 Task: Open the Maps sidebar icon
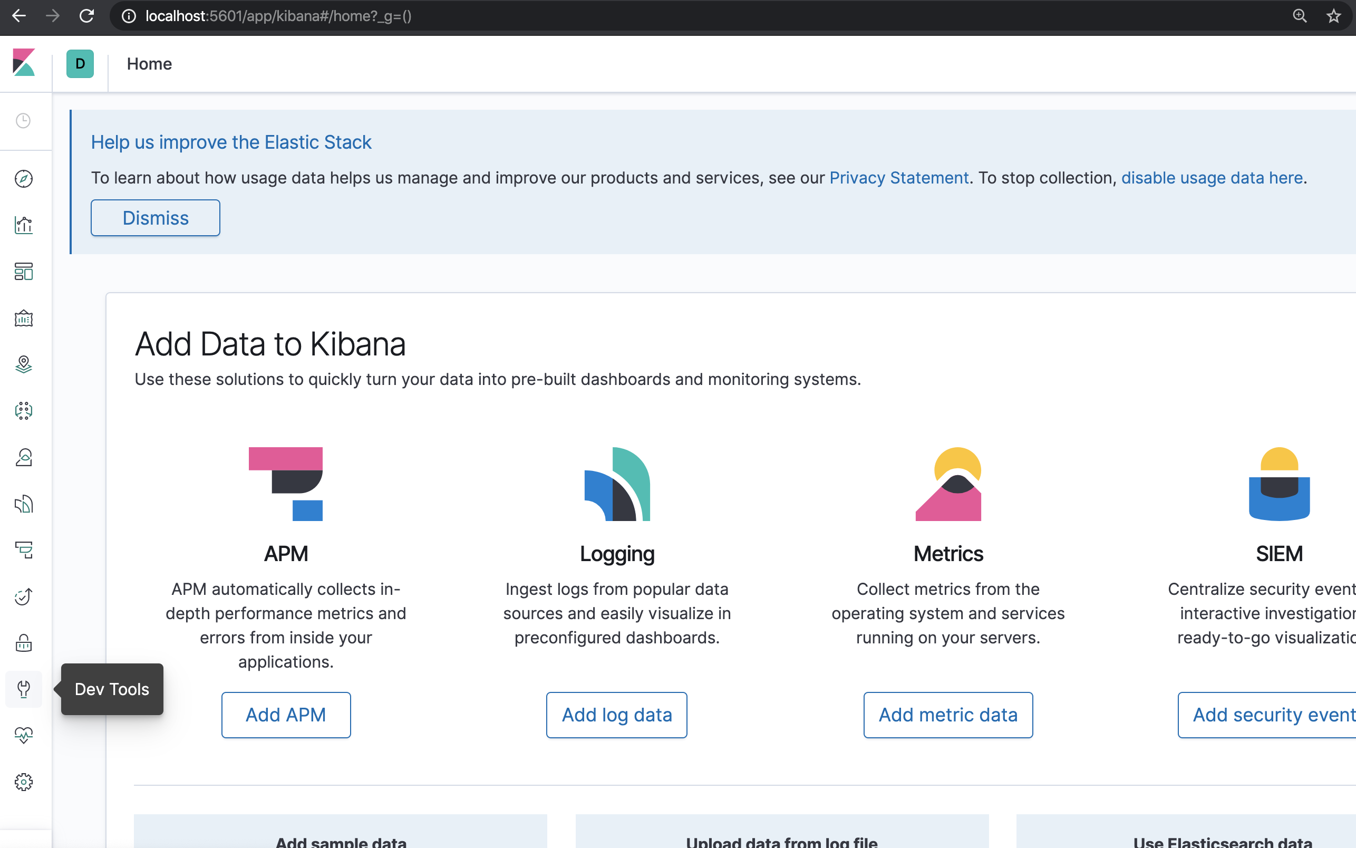24,365
